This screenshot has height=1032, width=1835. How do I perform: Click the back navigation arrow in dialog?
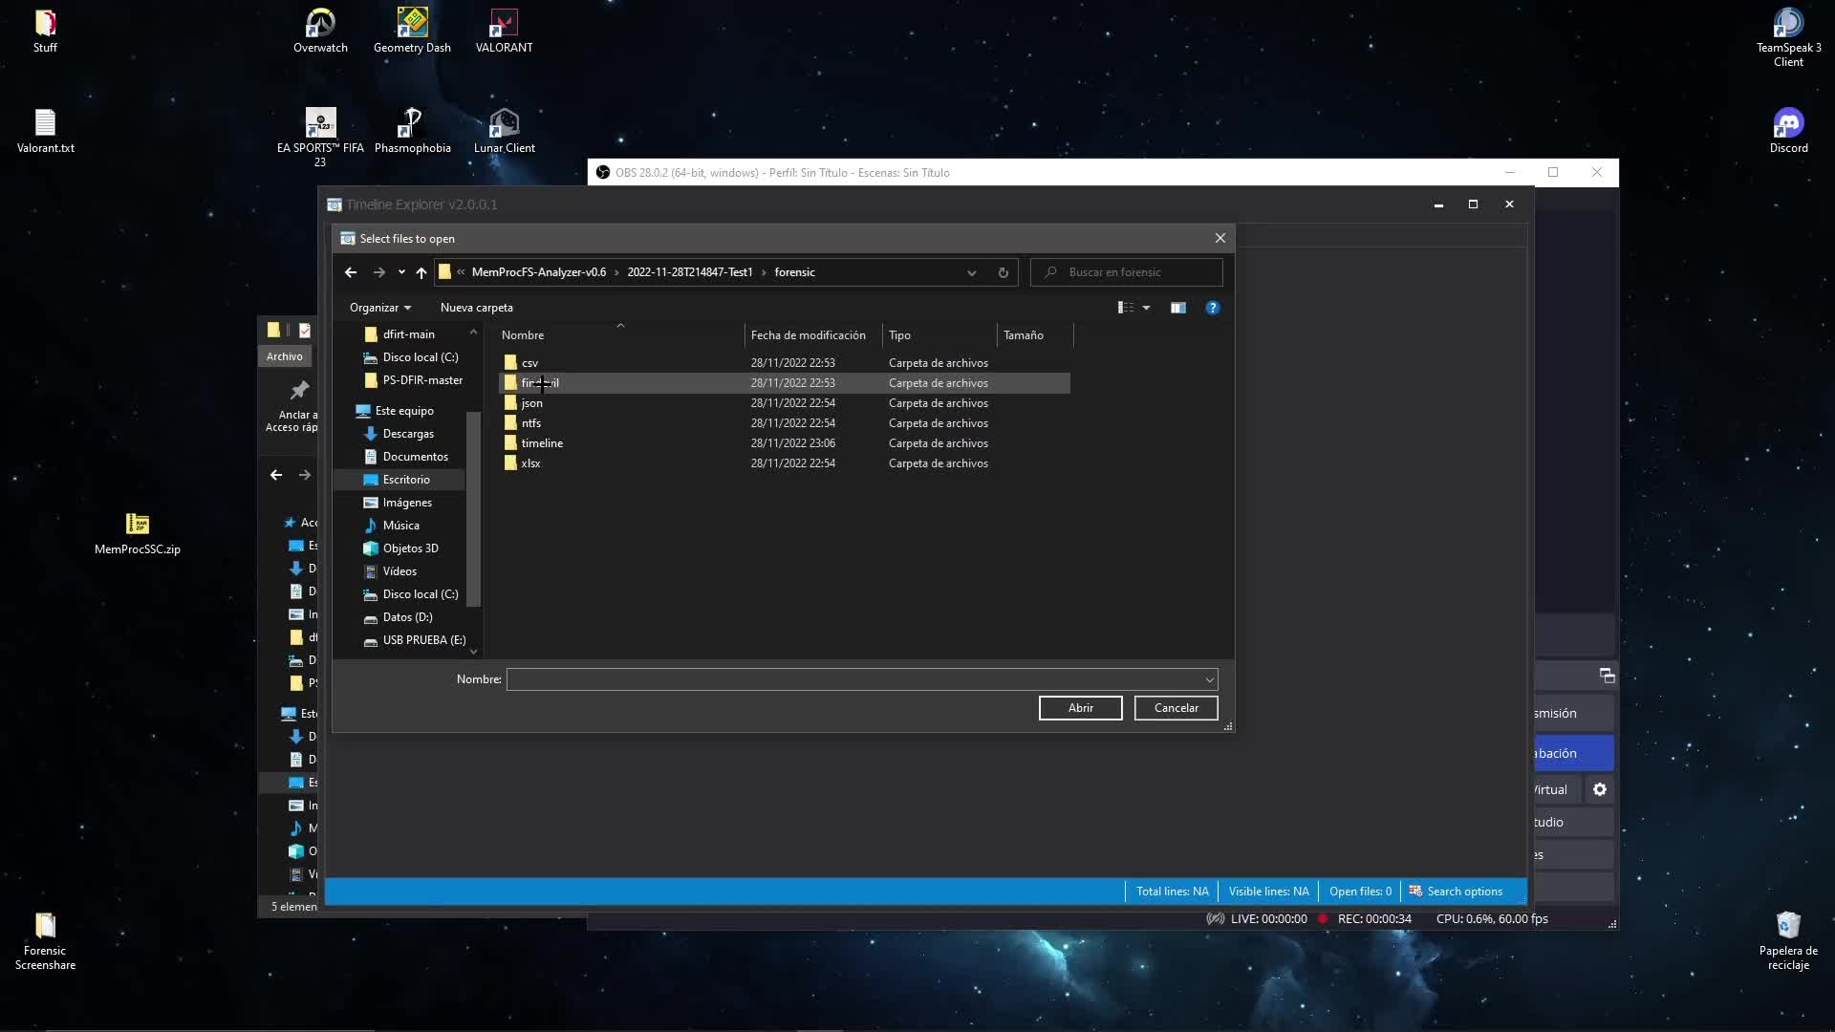[350, 272]
